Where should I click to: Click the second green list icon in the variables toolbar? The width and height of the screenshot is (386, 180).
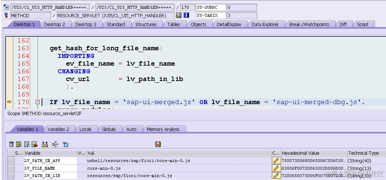19,144
